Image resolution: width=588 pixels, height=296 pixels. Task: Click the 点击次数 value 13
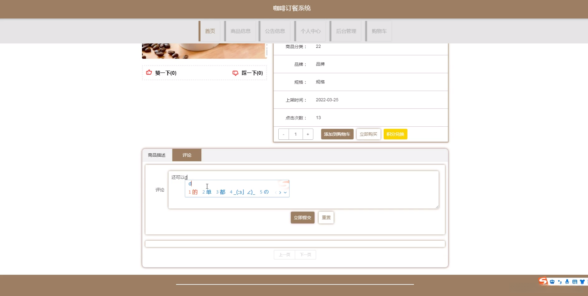pyautogui.click(x=318, y=118)
